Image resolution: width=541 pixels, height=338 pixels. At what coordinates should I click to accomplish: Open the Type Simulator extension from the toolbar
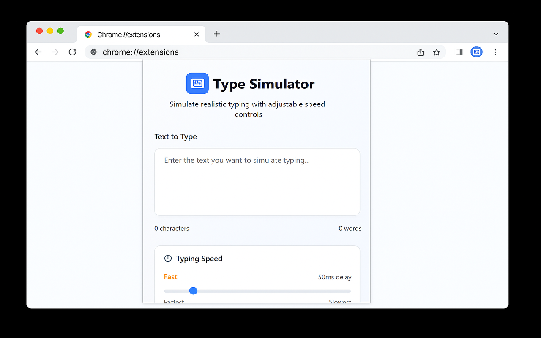(476, 52)
